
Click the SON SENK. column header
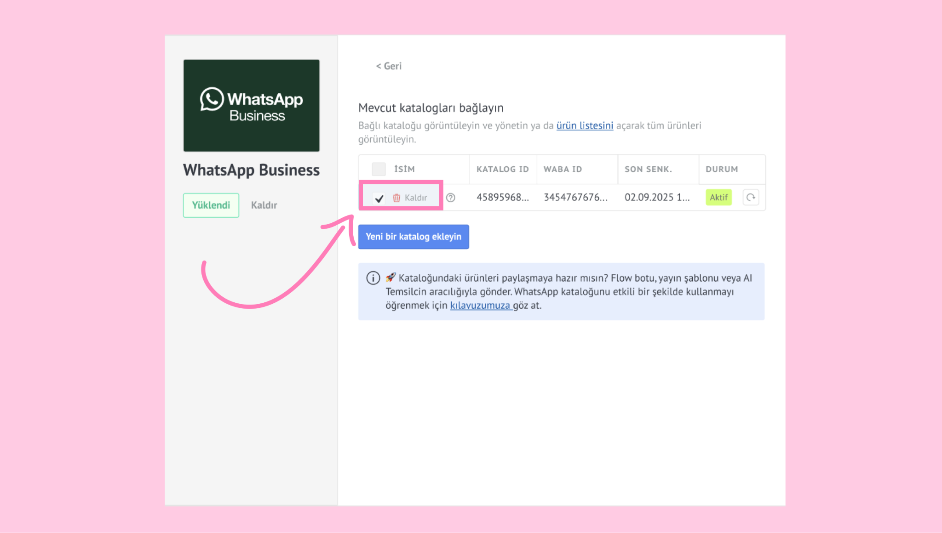pyautogui.click(x=648, y=169)
